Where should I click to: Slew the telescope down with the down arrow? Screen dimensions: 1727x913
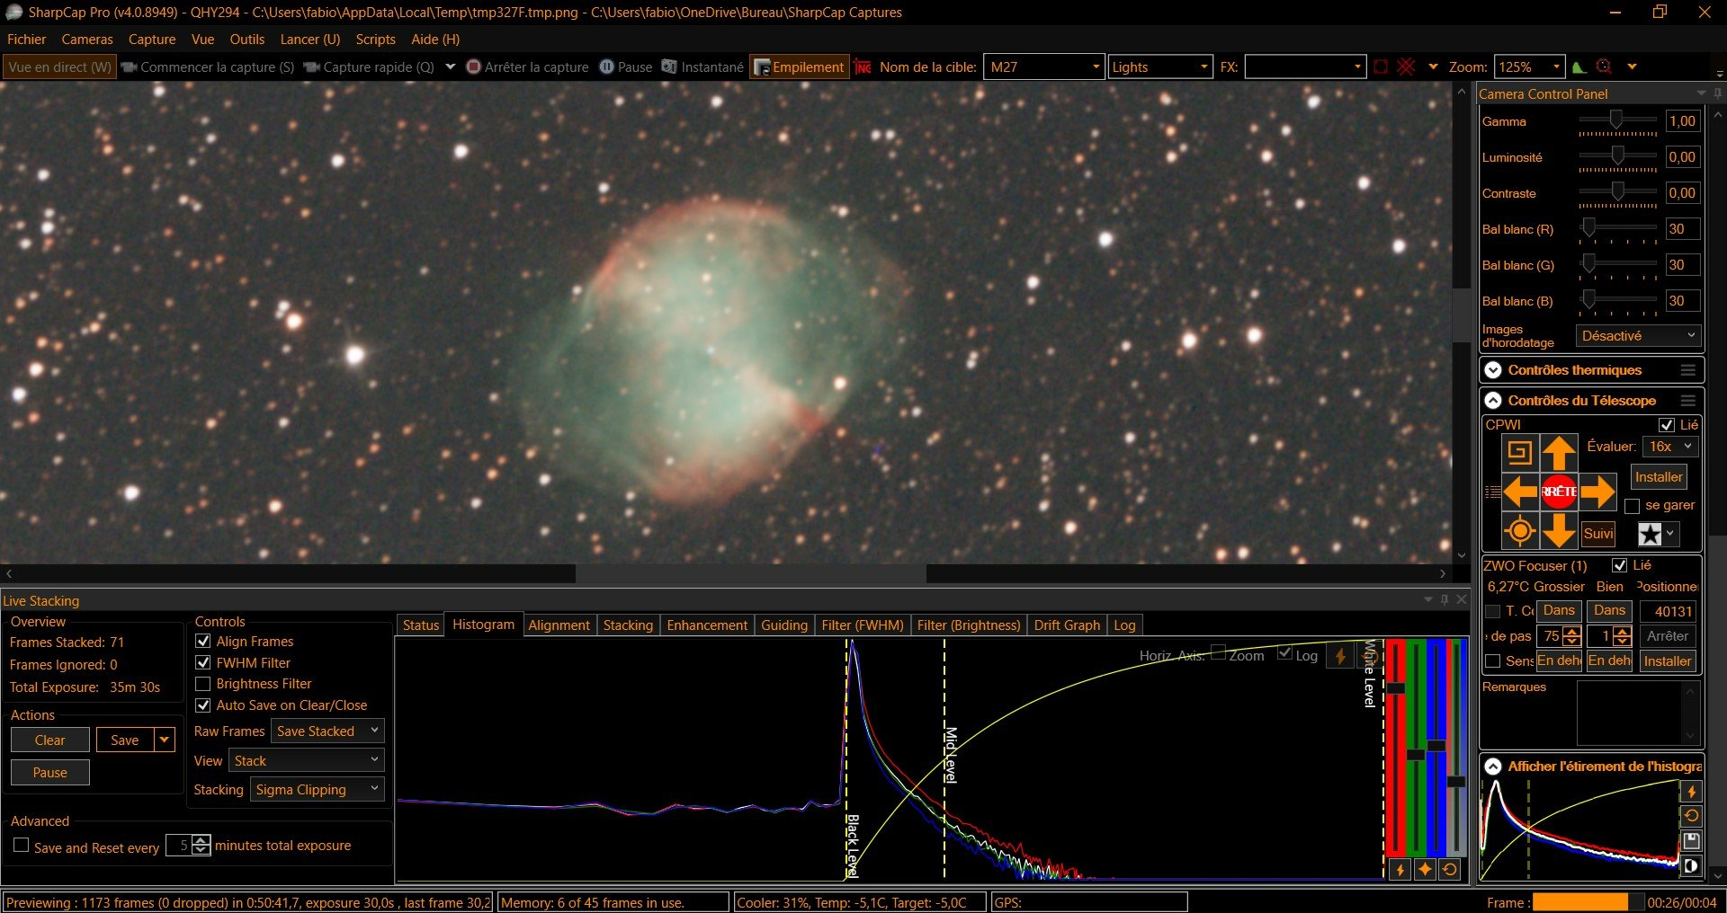(x=1559, y=531)
